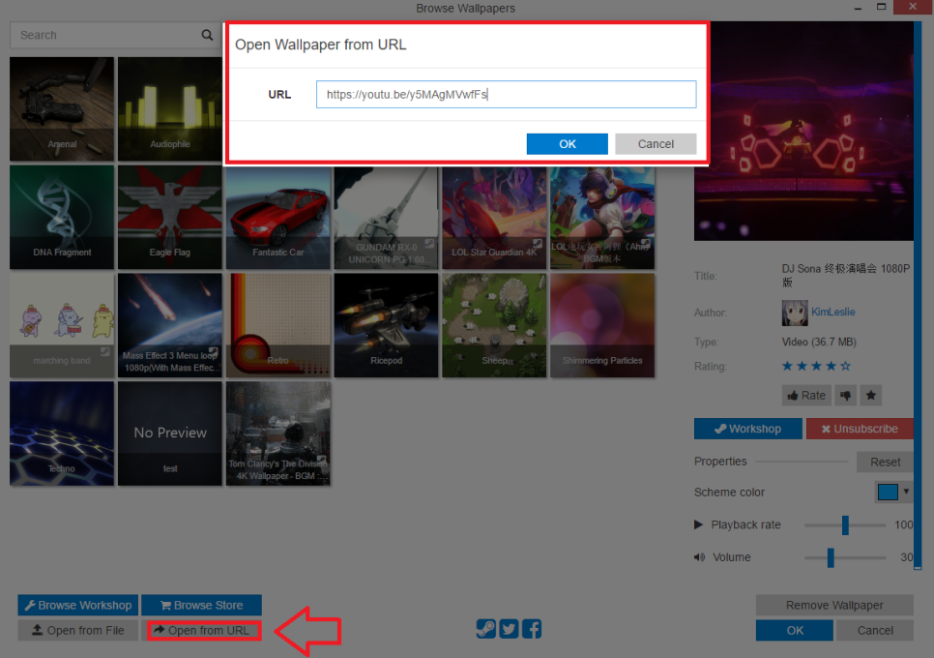Open the Twitter icon link

(509, 629)
